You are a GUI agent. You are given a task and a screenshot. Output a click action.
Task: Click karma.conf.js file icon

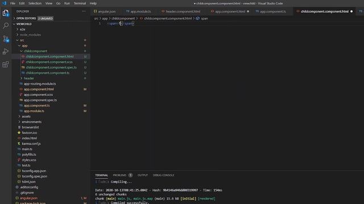[x=19, y=143]
